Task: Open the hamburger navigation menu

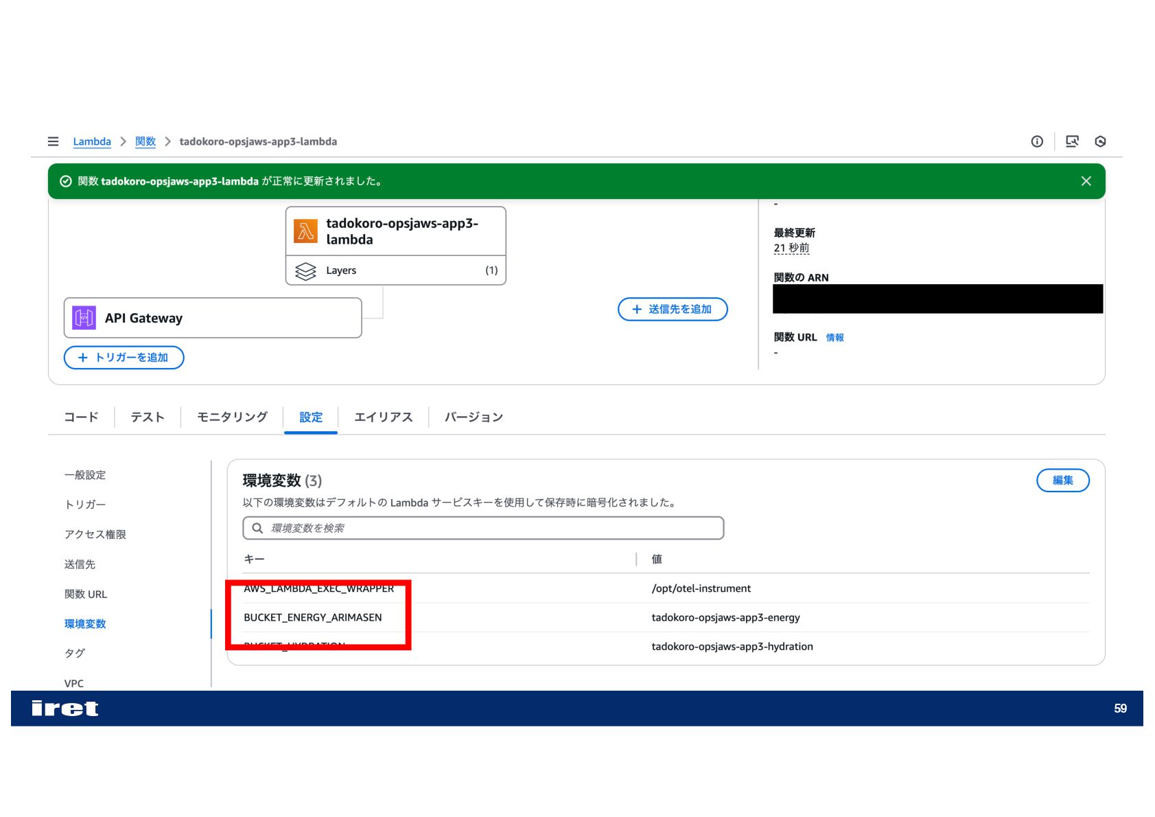Action: coord(53,141)
